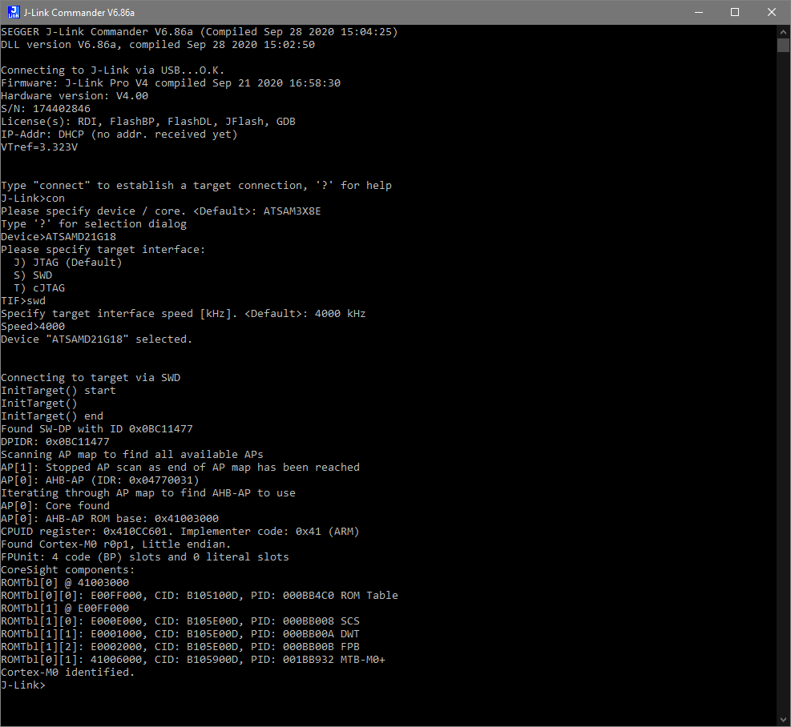Click 'Connecting to J-Link via USB...O.K.'

(113, 70)
